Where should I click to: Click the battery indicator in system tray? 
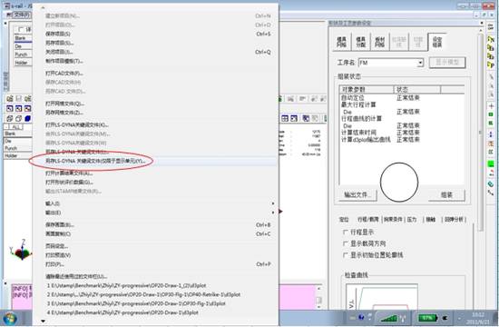click(x=427, y=318)
